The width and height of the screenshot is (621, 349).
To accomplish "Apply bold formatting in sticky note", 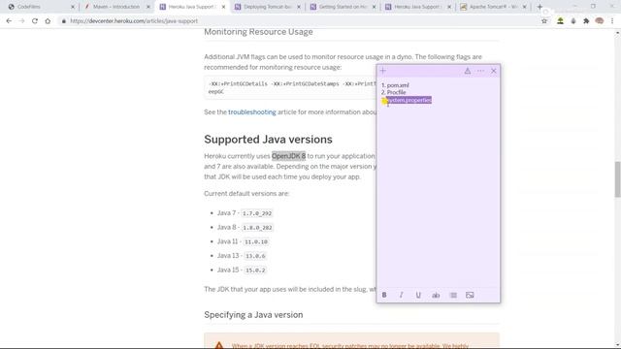I will [384, 295].
